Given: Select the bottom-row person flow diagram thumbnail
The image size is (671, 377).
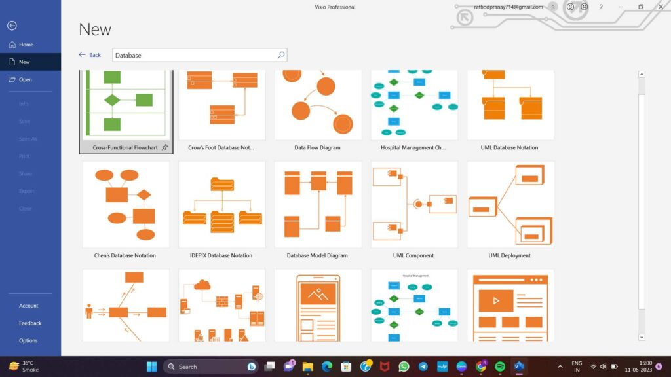Looking at the screenshot, I should coord(126,305).
